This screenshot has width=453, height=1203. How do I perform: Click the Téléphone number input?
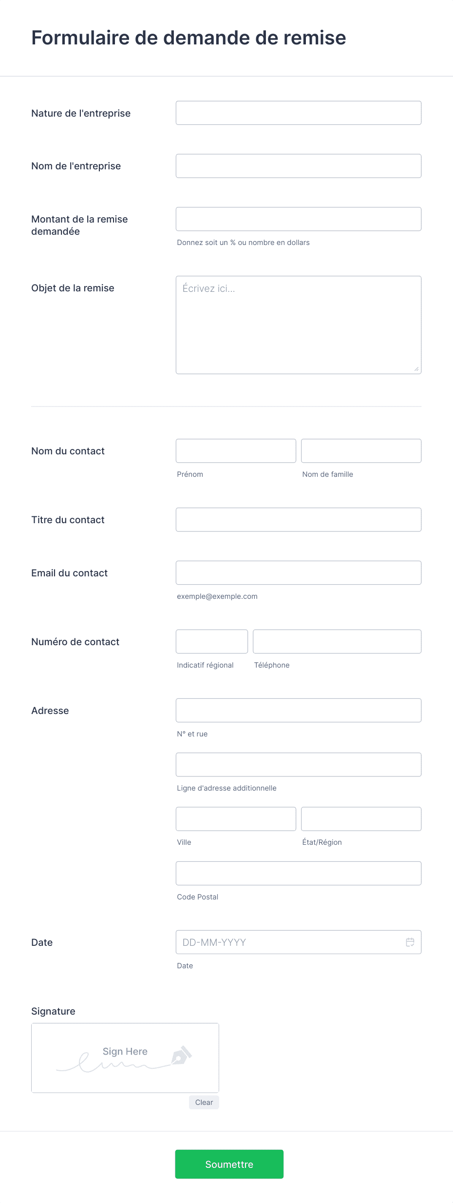[337, 642]
